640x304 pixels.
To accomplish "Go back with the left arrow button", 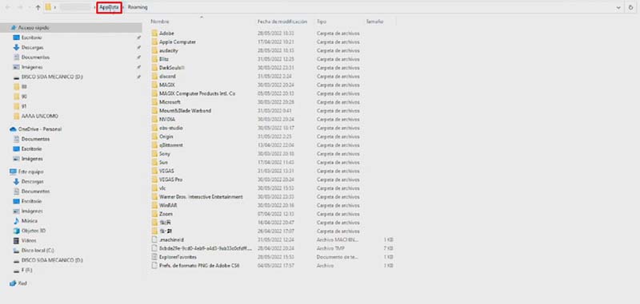I will (8, 7).
